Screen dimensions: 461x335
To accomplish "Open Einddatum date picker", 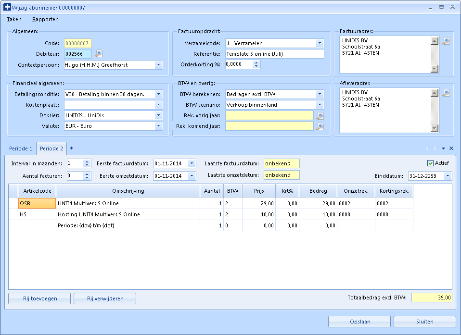I will click(x=448, y=176).
